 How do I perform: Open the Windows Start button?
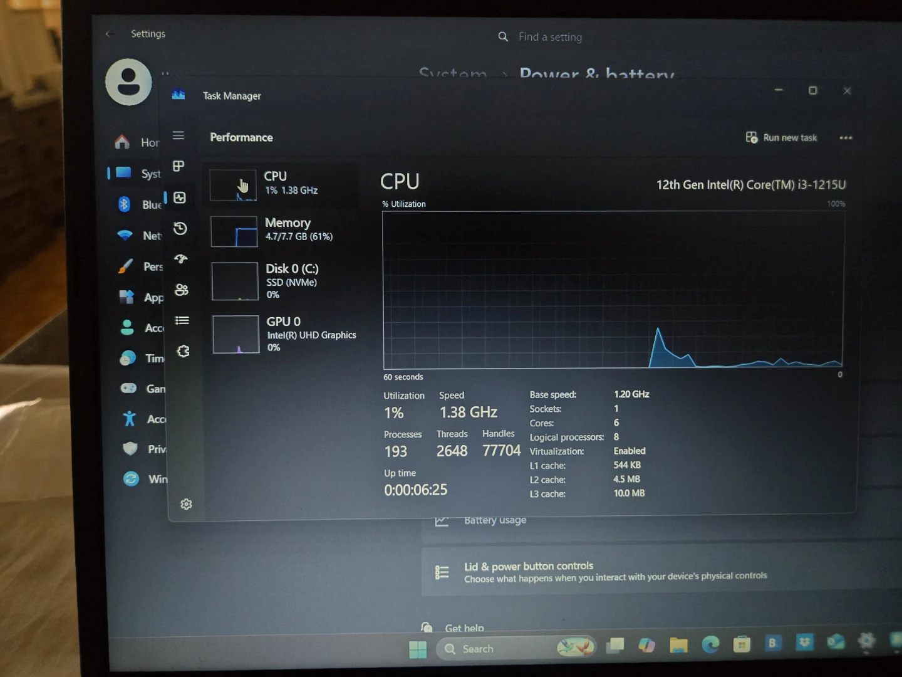coord(418,649)
